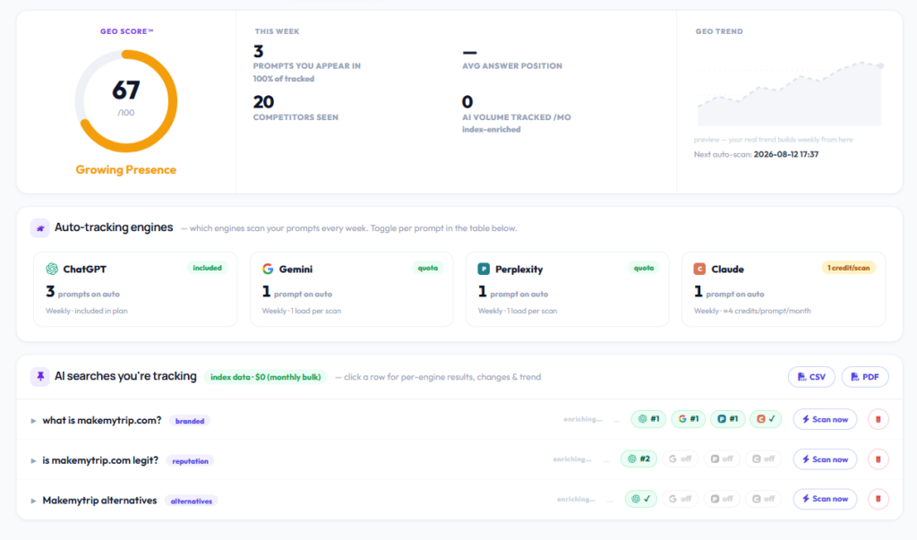This screenshot has width=917, height=540.
Task: Scan now for 'is makemytrip.com legit?'
Action: (x=825, y=459)
